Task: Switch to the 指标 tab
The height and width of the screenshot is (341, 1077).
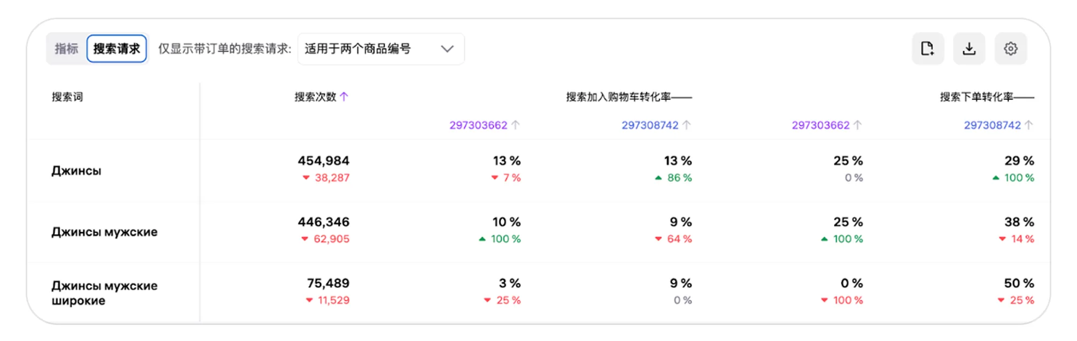Action: [66, 49]
